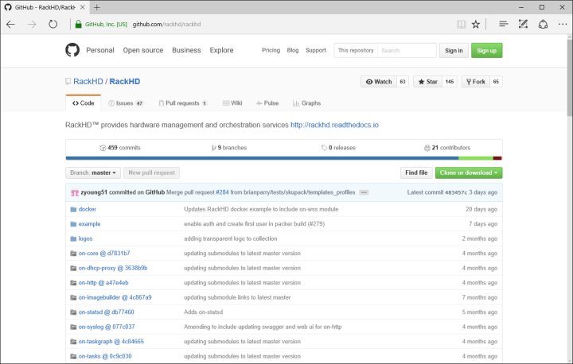This screenshot has height=364, width=573.
Task: Click the Search GitHub input field
Action: [406, 50]
